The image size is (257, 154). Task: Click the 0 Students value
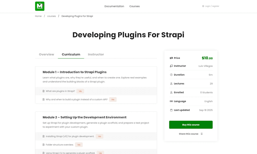coord(206,92)
